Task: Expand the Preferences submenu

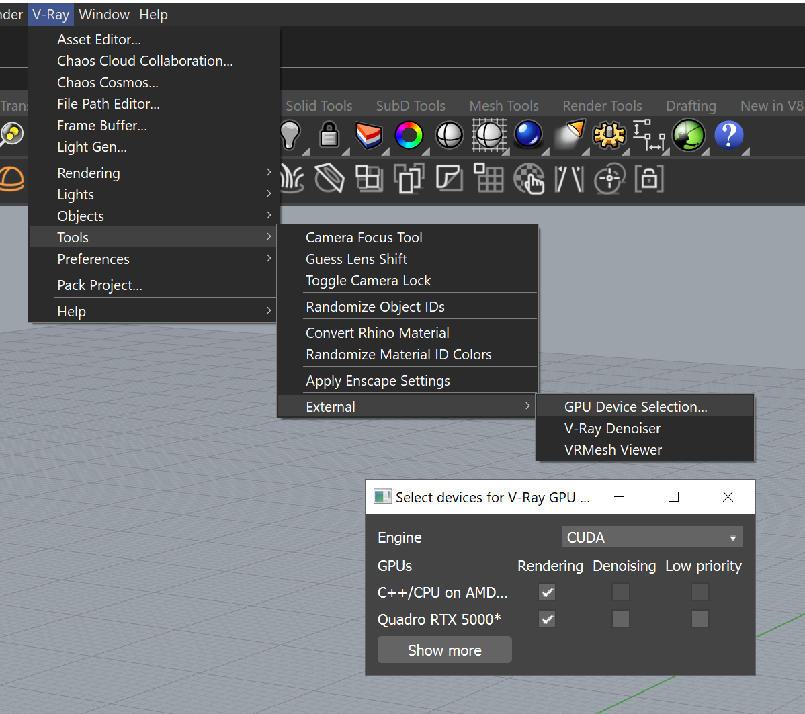Action: [x=153, y=259]
